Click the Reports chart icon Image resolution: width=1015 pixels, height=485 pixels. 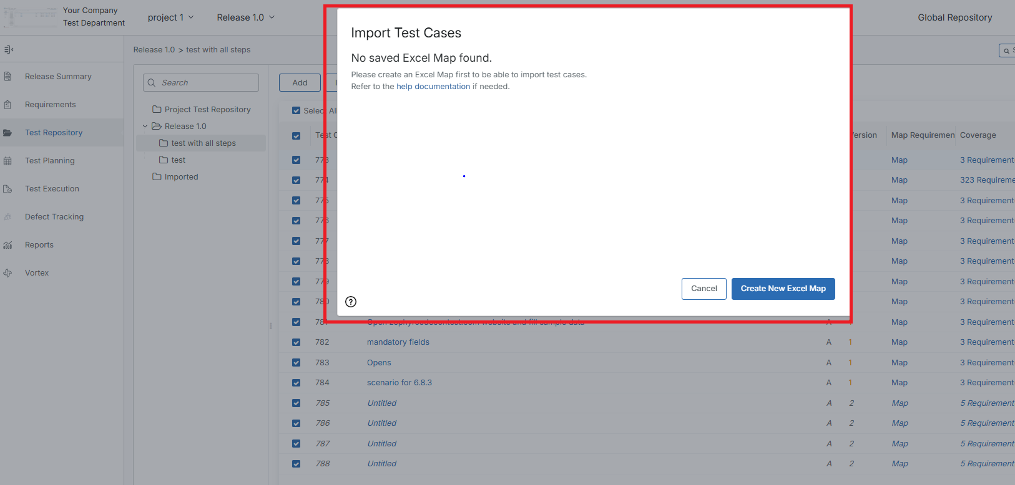coord(7,245)
